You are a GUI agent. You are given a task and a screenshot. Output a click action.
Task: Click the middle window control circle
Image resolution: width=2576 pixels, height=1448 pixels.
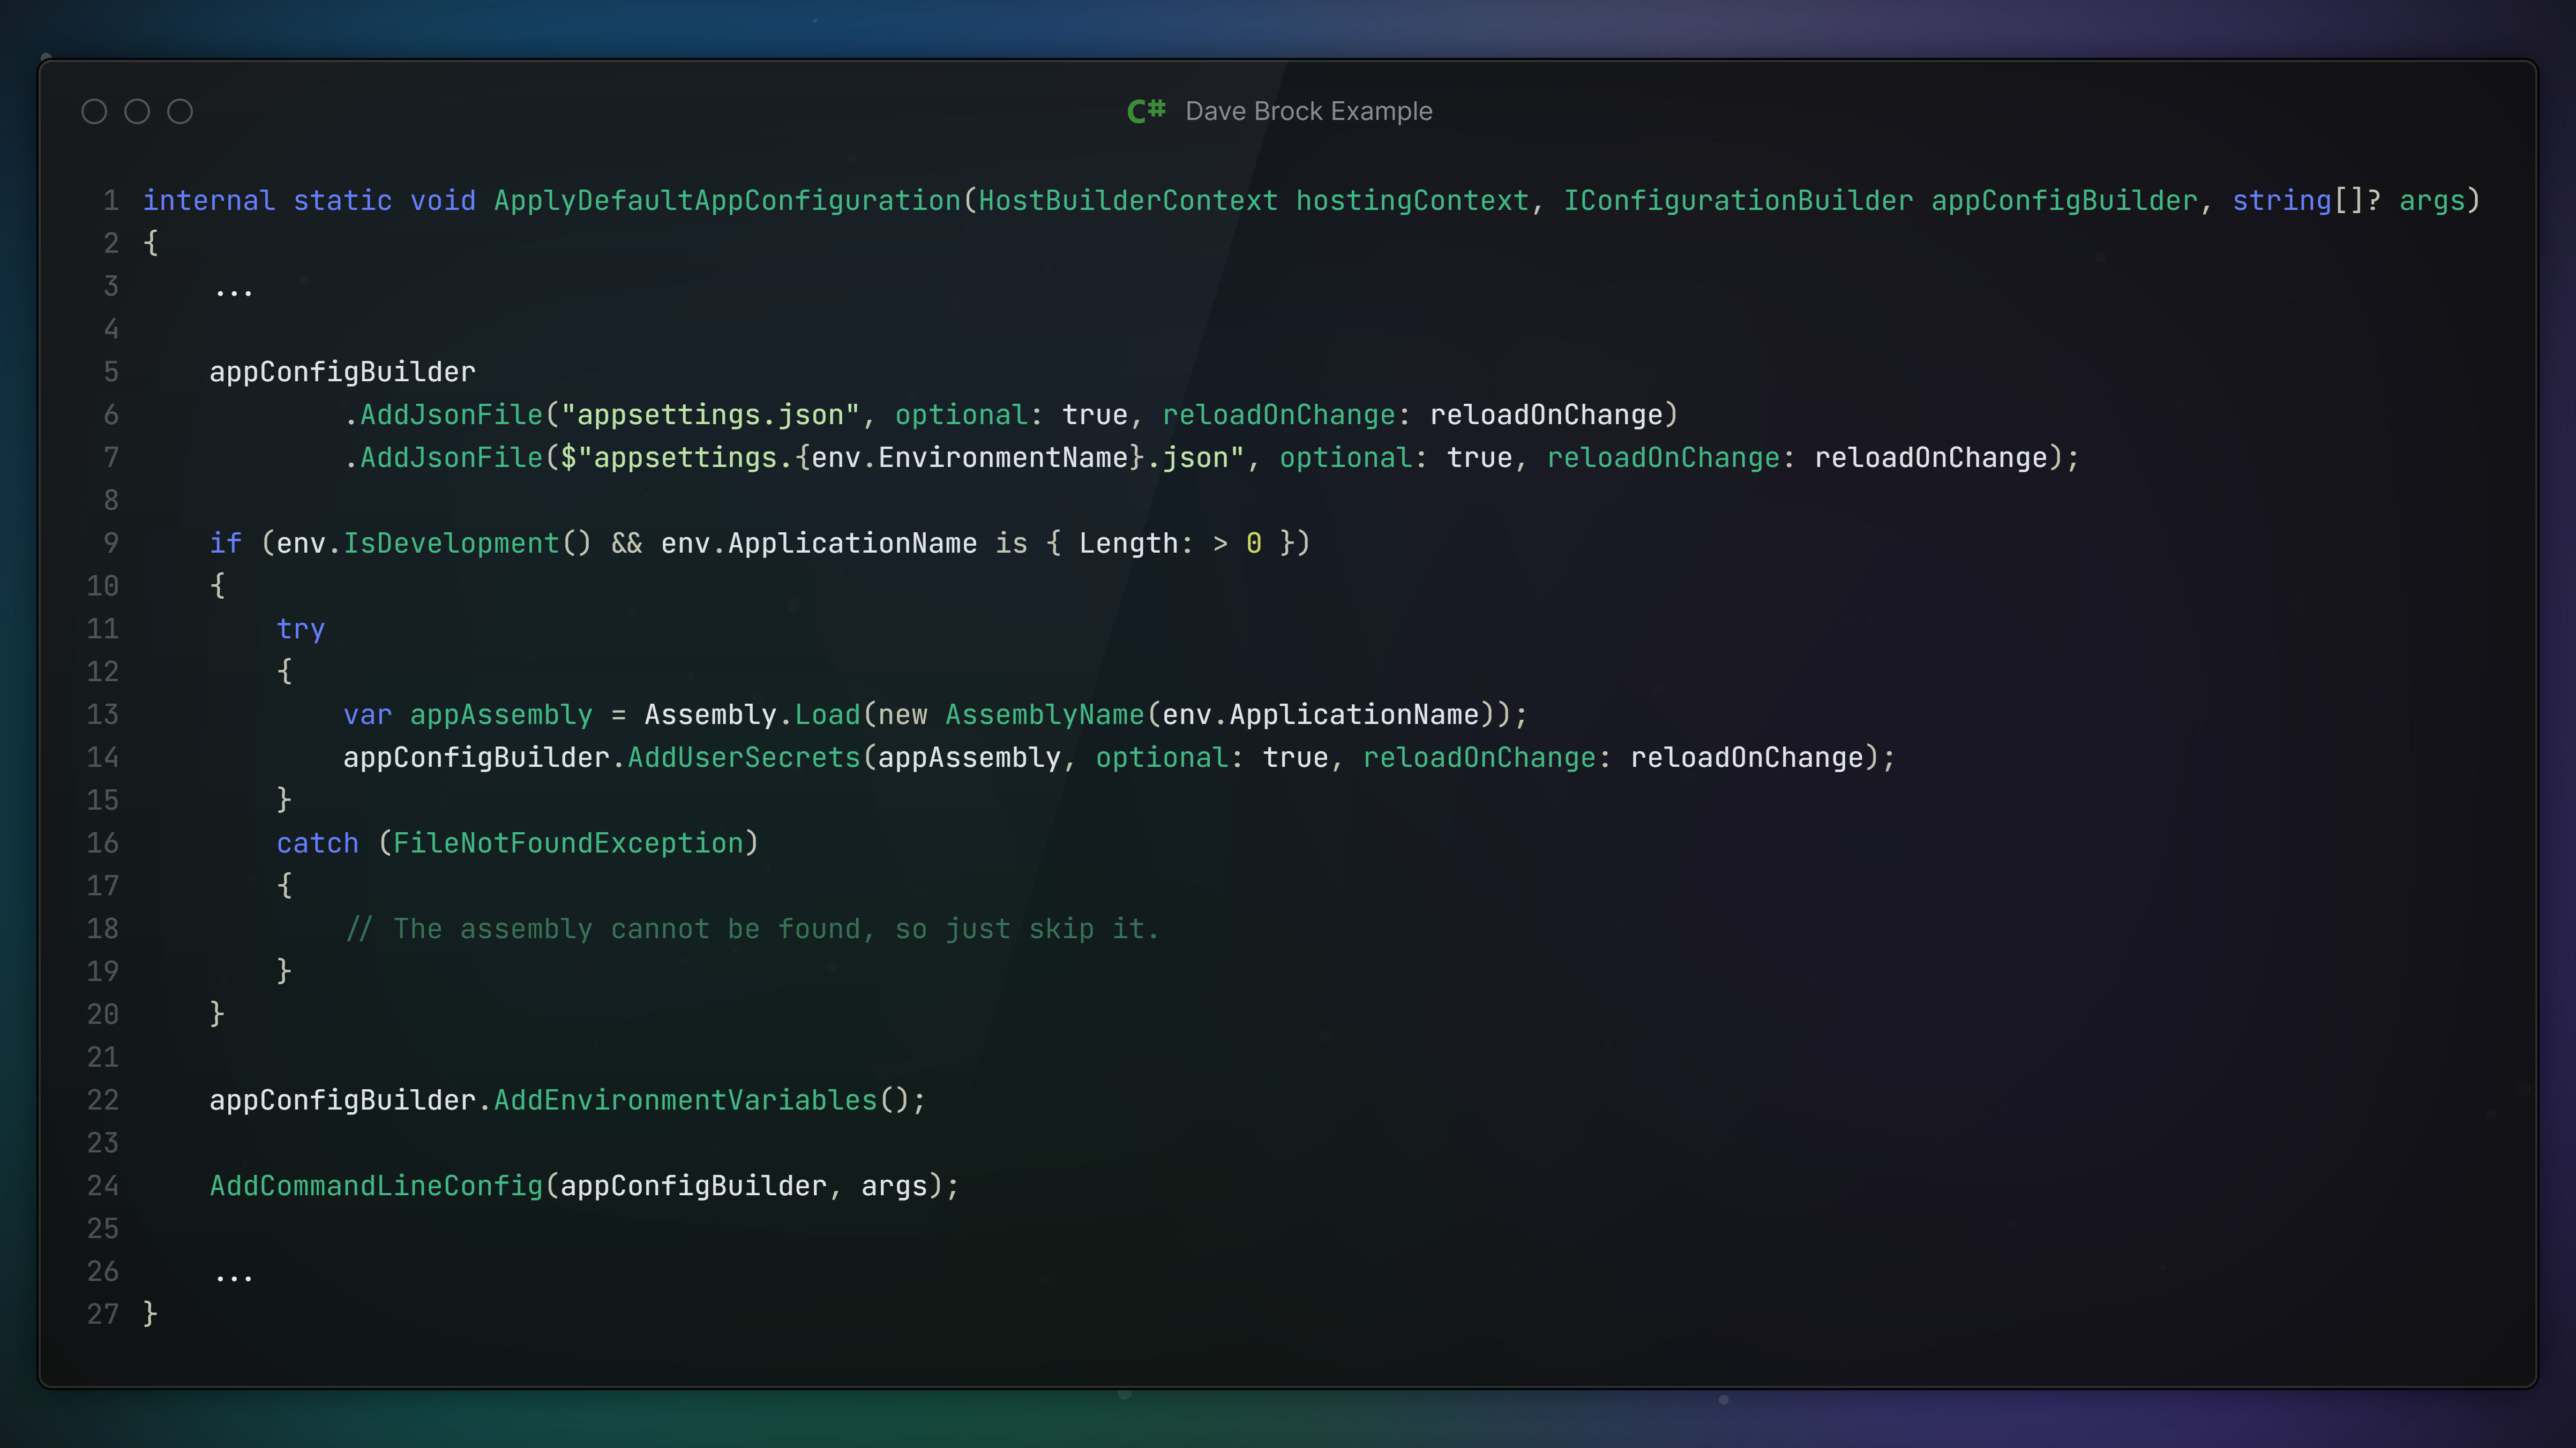[137, 112]
